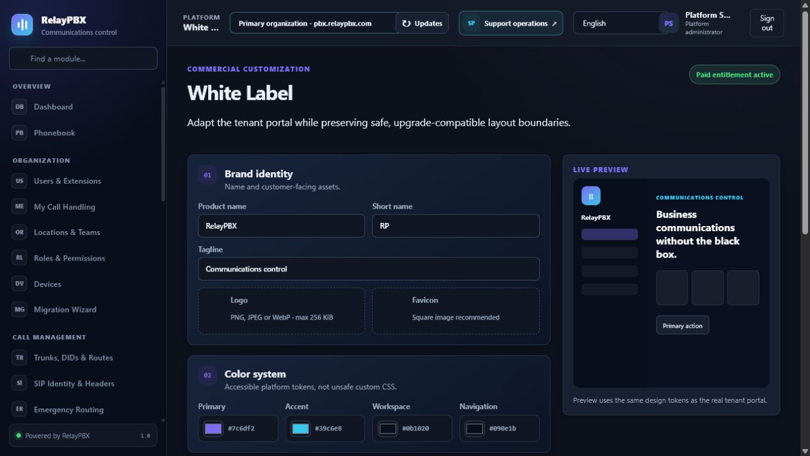Click the 02 Color system step badge
Viewport: 810px width, 456px height.
tap(207, 375)
